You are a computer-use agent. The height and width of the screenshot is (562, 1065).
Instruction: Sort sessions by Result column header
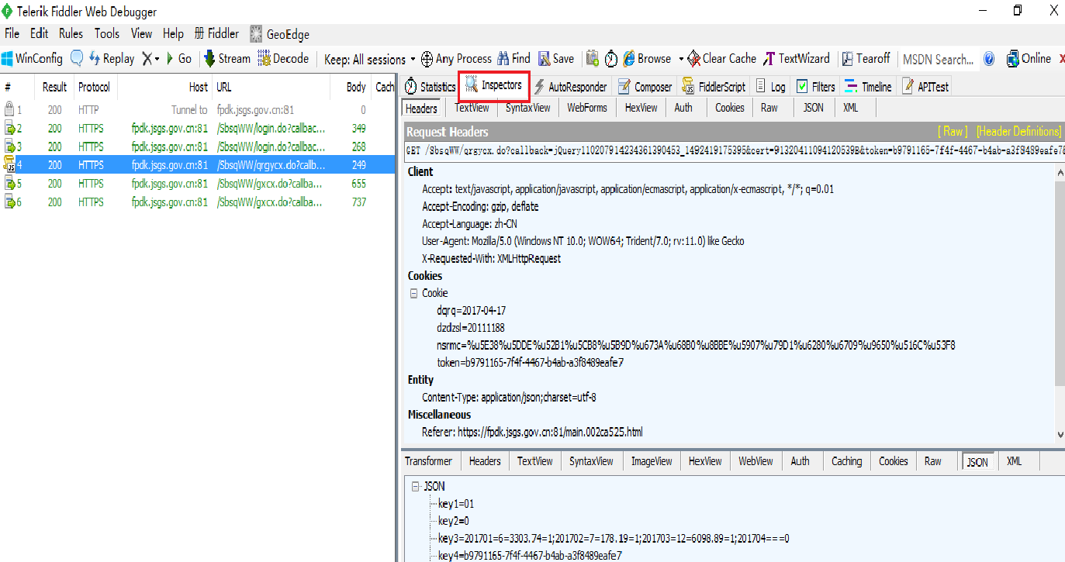[54, 87]
